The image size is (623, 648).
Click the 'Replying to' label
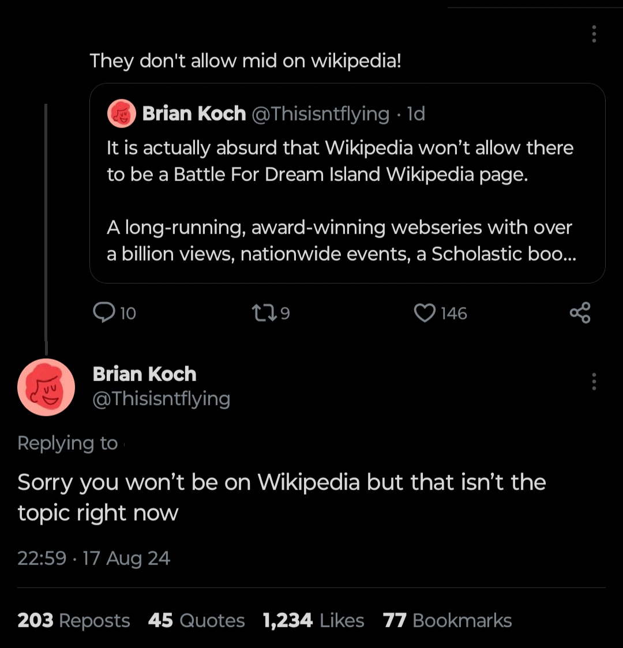point(67,443)
